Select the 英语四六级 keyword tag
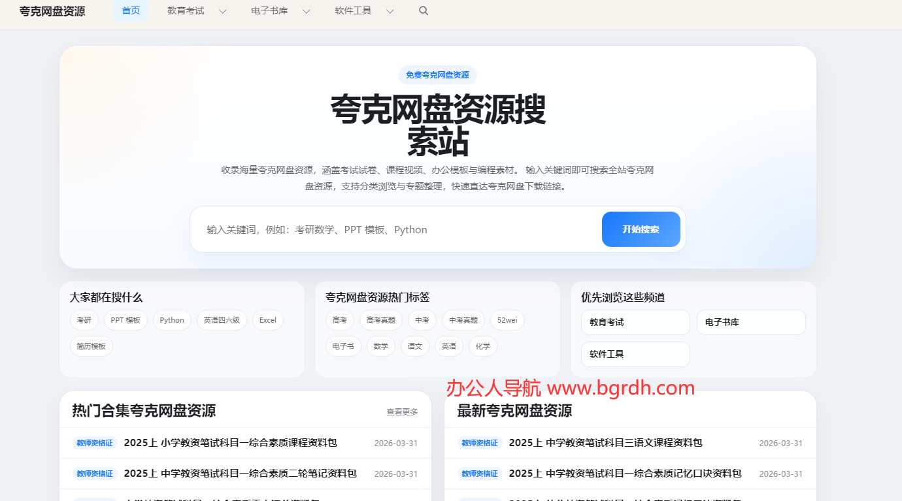 (x=222, y=320)
